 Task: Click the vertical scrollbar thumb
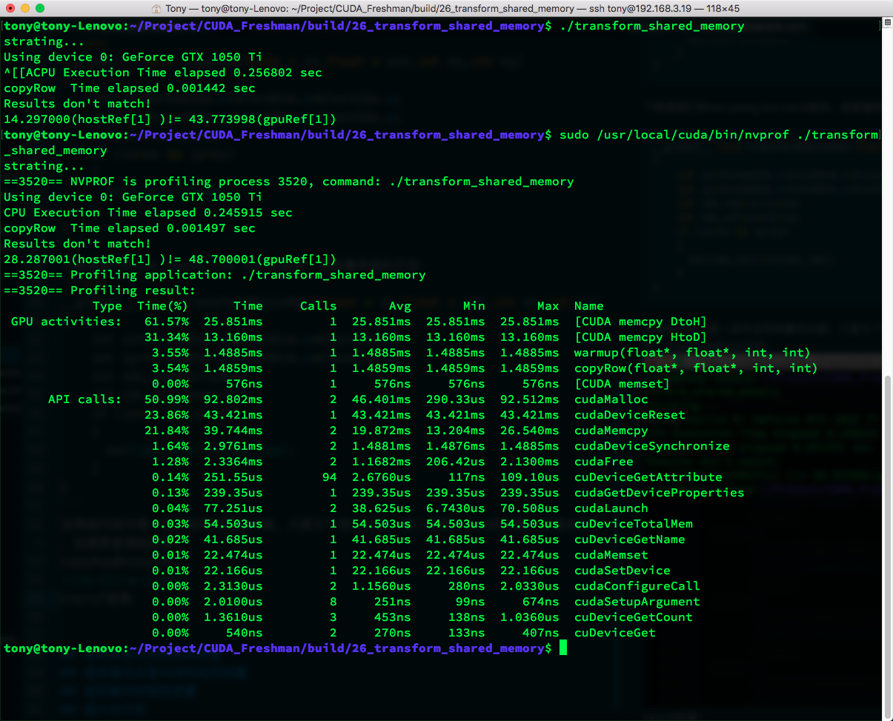click(887, 541)
